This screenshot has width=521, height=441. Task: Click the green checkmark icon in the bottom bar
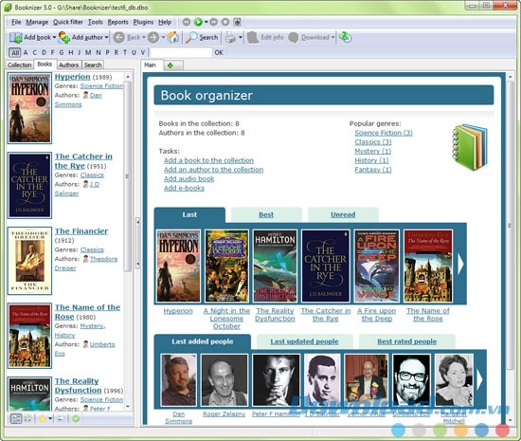[76, 418]
